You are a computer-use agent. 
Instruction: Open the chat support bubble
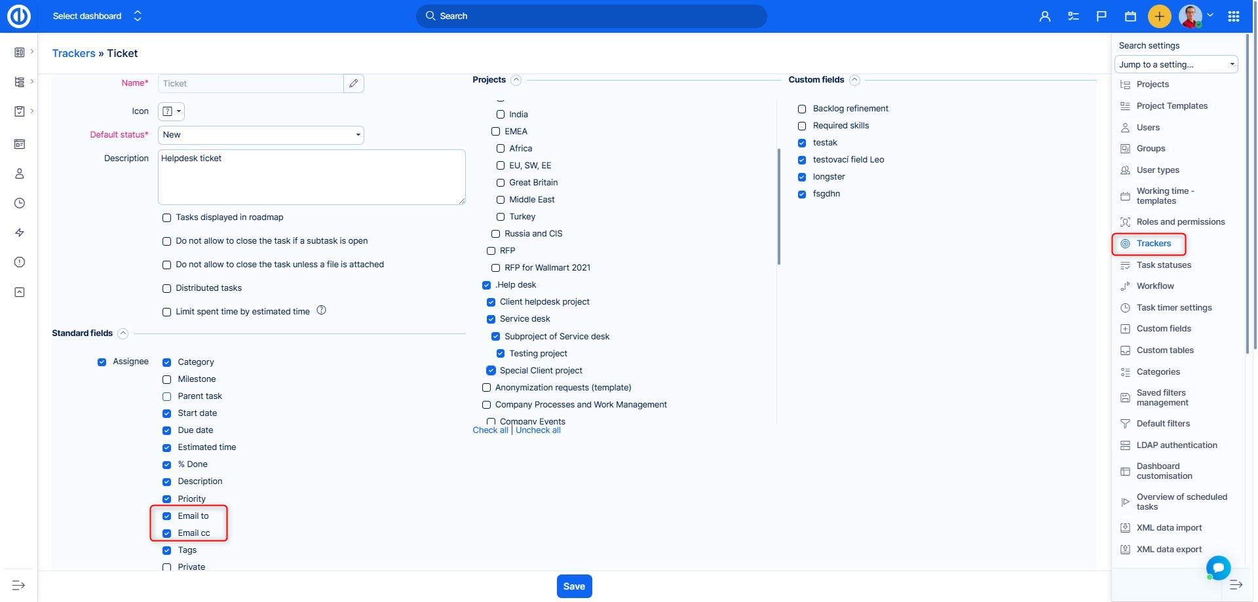tap(1218, 567)
